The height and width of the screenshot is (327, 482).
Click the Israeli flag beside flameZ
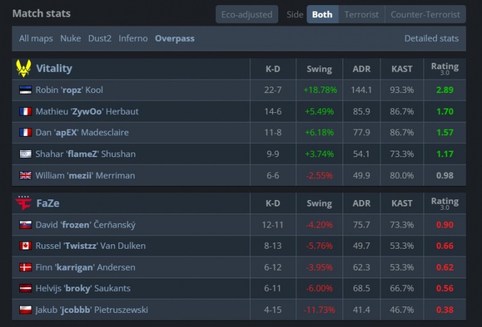pos(26,154)
